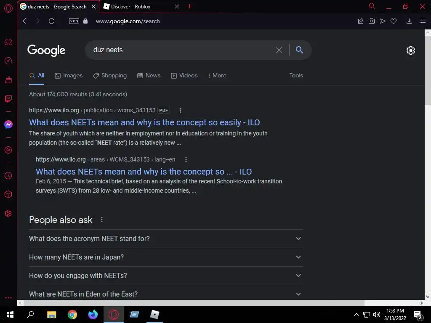This screenshot has height=323, width=431.
Task: Select the duz neets Google Search tab
Action: 57,7
